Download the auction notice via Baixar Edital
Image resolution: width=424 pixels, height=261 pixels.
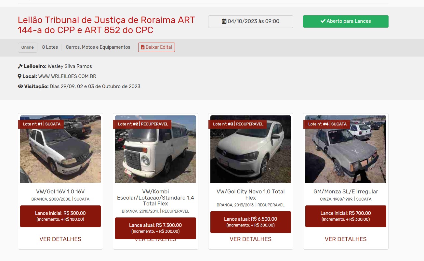point(156,47)
